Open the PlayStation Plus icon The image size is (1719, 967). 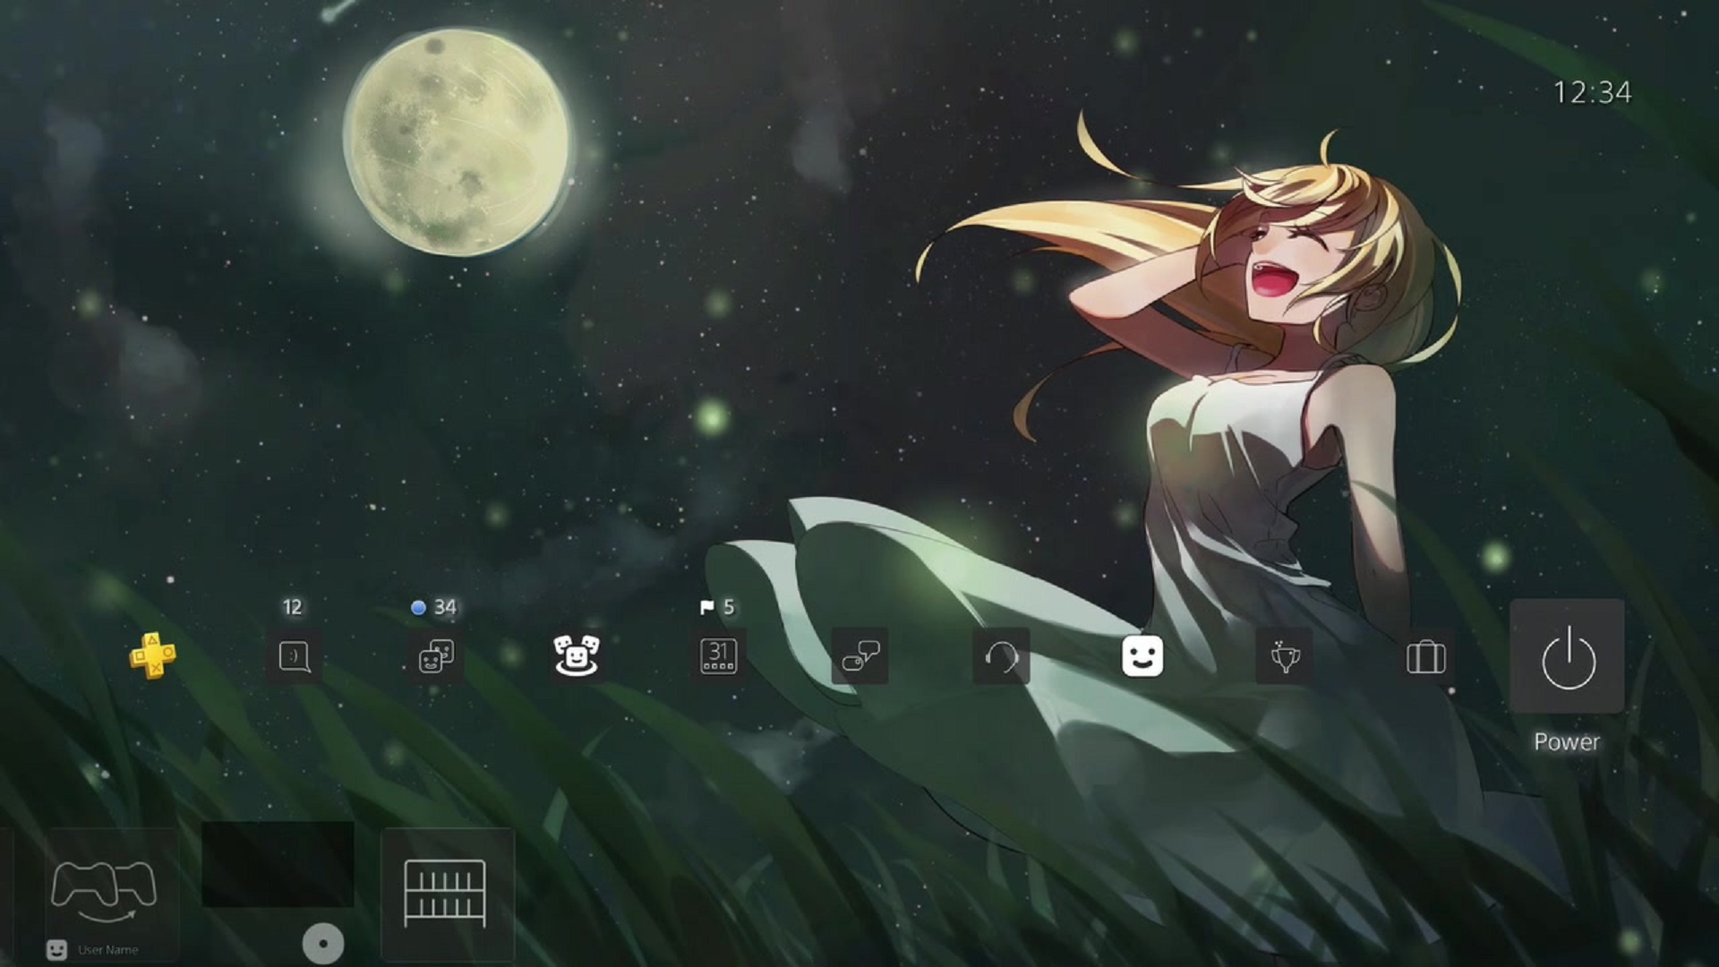(x=153, y=656)
